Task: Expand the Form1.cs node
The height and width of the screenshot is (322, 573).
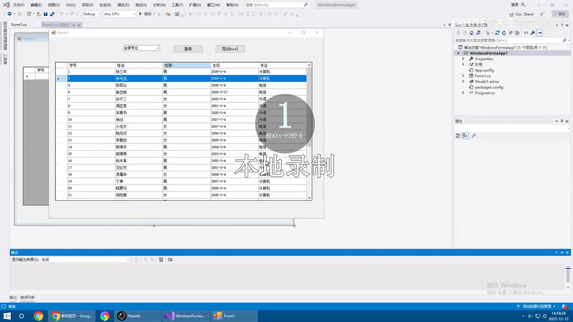Action: (463, 76)
